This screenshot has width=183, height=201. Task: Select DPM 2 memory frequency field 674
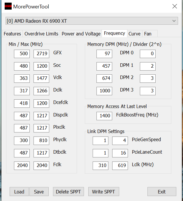[x=104, y=78]
